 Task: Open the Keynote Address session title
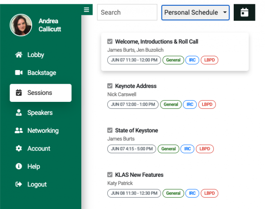point(136,86)
